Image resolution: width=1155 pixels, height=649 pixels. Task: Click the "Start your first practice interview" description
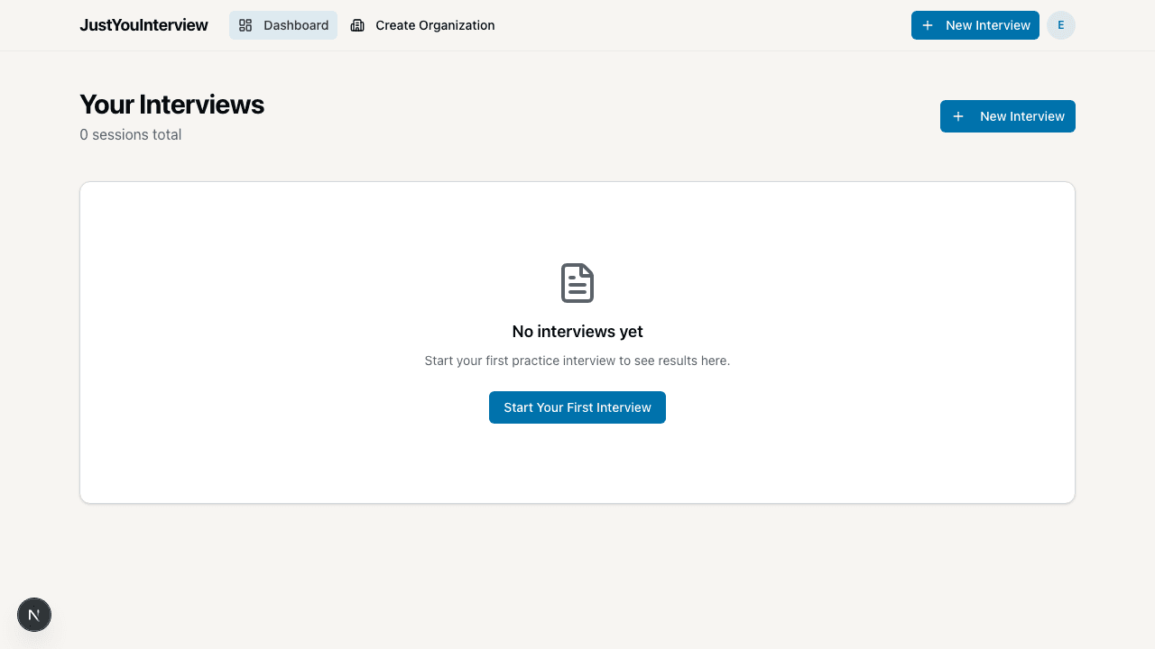pos(577,361)
